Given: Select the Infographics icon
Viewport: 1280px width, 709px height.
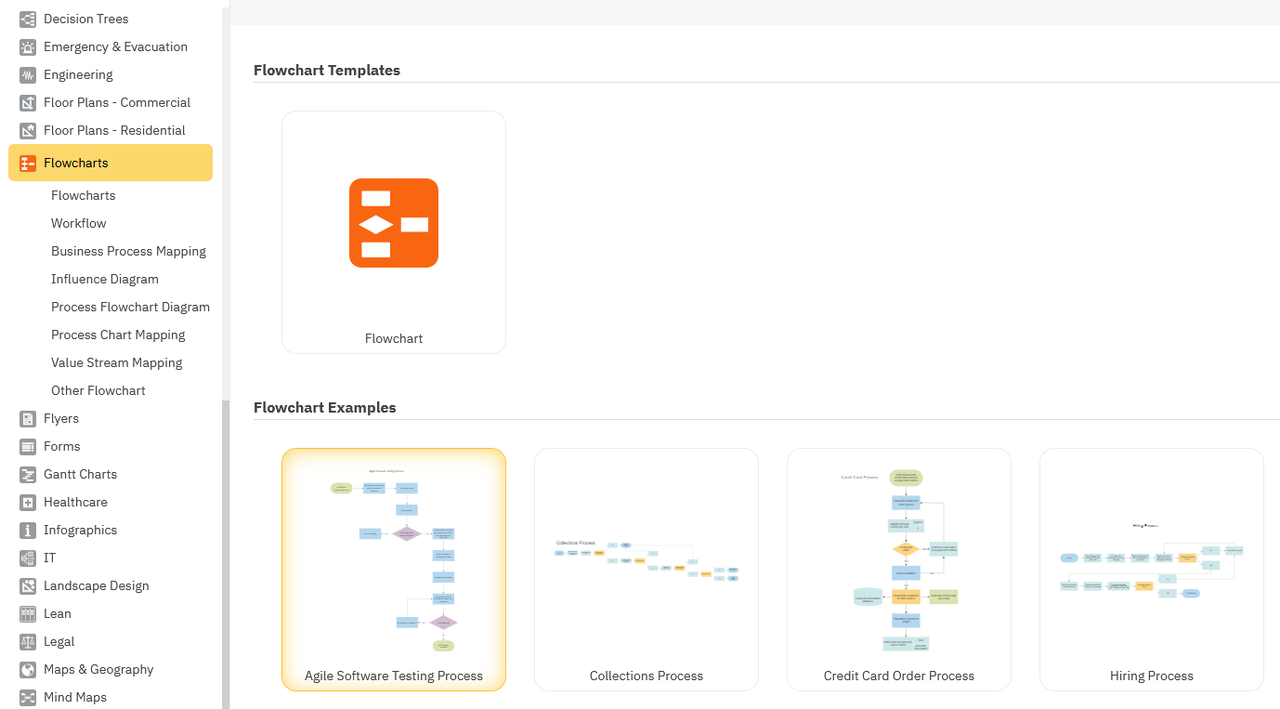Looking at the screenshot, I should [x=27, y=530].
